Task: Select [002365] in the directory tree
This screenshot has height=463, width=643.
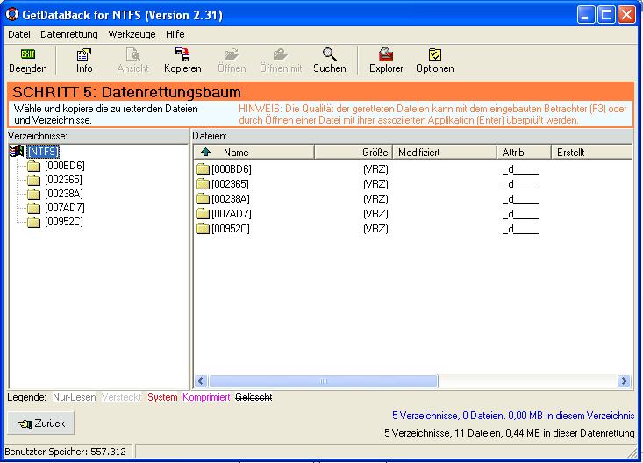Action: [x=63, y=180]
